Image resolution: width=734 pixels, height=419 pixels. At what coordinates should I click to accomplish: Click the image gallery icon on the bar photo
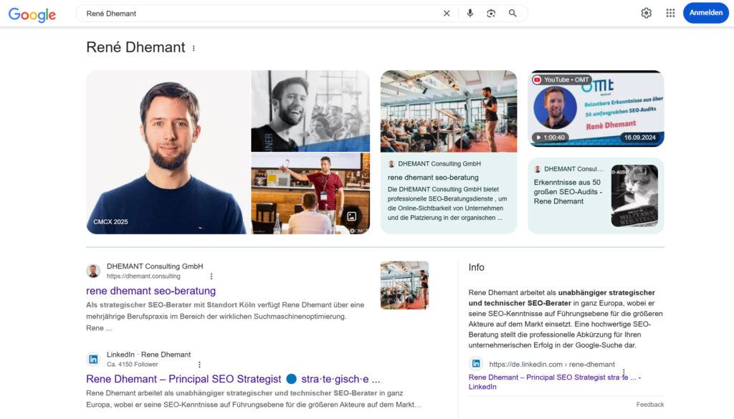coord(351,216)
